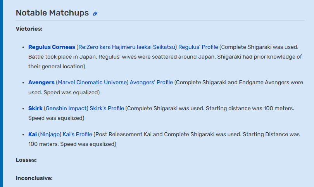Follow the Kai's Profile link
The width and height of the screenshot is (314, 187).
pos(77,134)
